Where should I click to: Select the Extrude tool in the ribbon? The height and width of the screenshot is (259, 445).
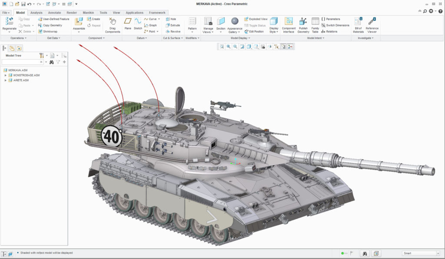(168, 25)
